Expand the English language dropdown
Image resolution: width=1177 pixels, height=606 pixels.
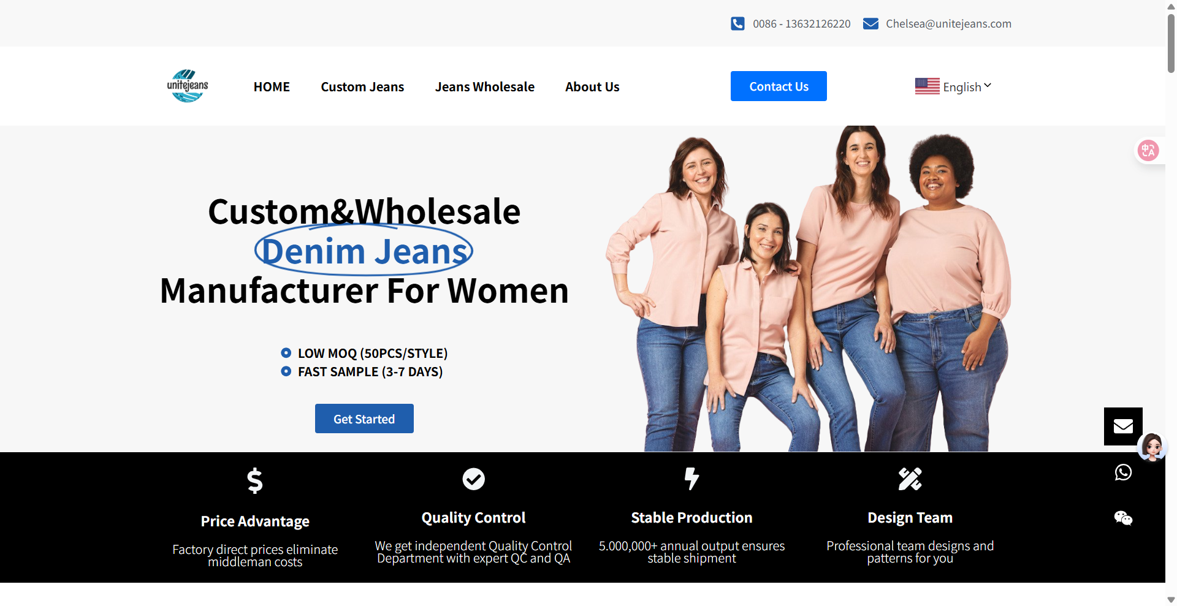967,87
